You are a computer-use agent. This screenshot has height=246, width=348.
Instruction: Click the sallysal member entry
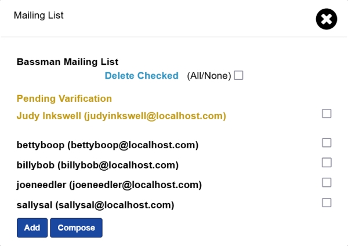click(x=96, y=205)
